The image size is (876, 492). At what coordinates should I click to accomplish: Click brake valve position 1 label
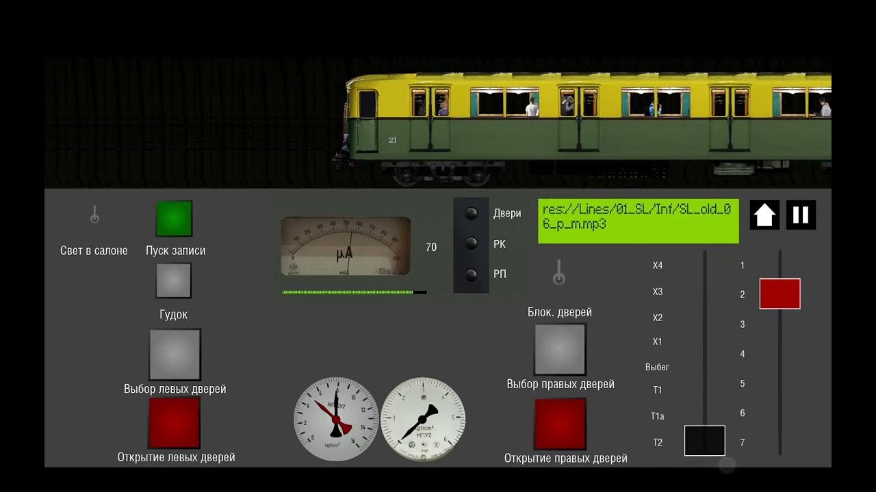[x=743, y=265]
